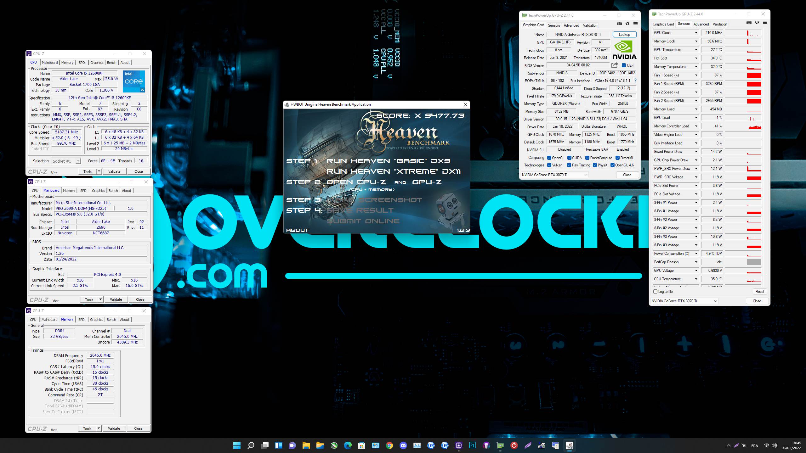Open Widgets from taskbar
The height and width of the screenshot is (453, 806).
pyautogui.click(x=278, y=445)
